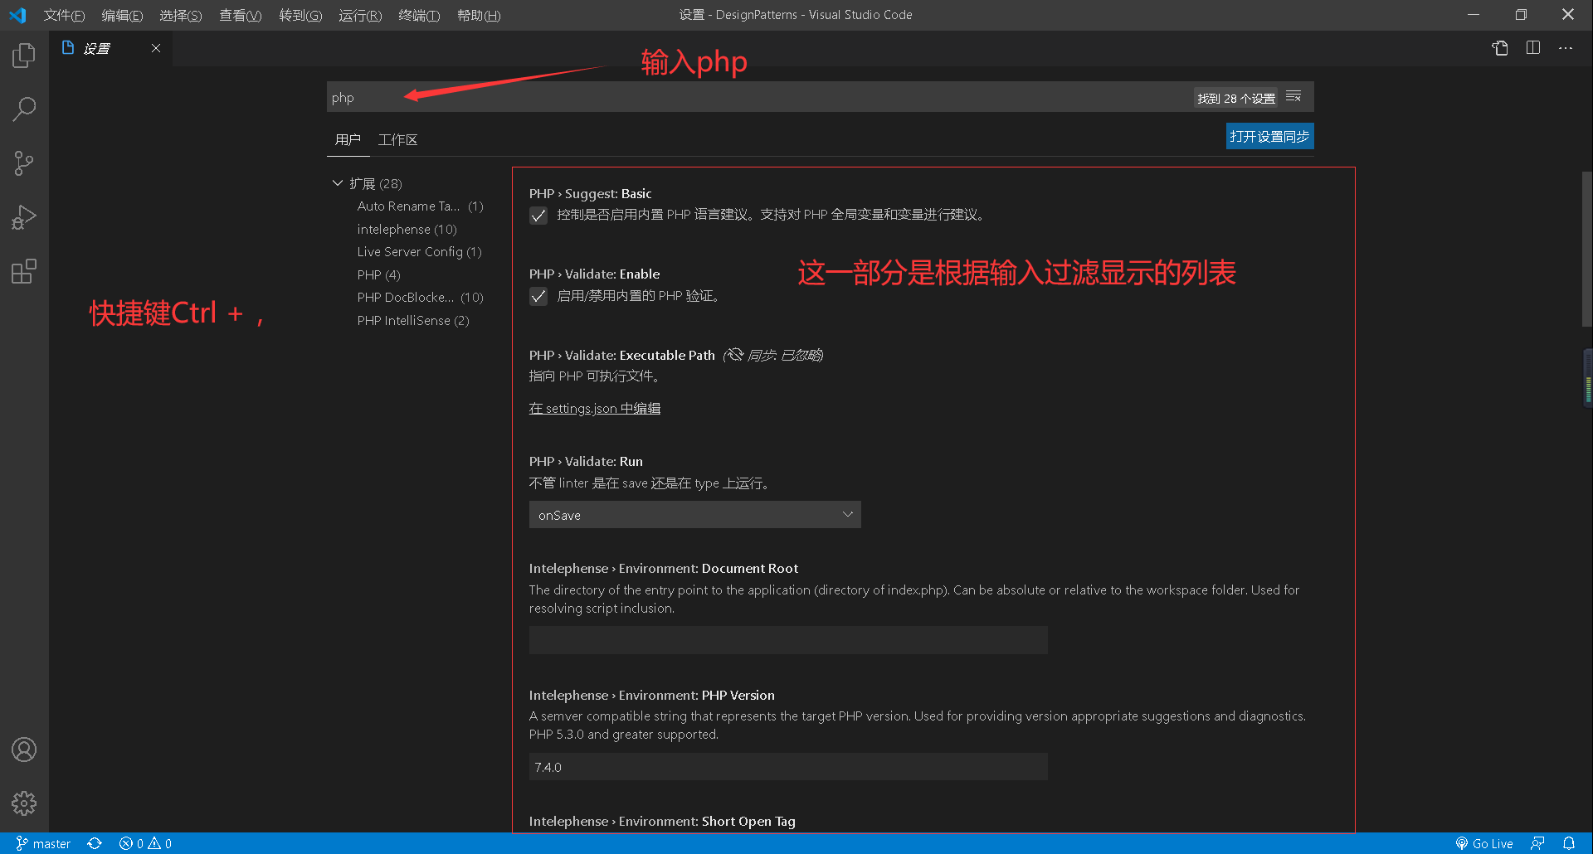Viewport: 1593px width, 854px height.
Task: Click the Split Editor icon
Action: (x=1533, y=48)
